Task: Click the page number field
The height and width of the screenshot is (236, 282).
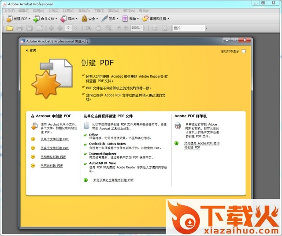Action: (x=68, y=28)
